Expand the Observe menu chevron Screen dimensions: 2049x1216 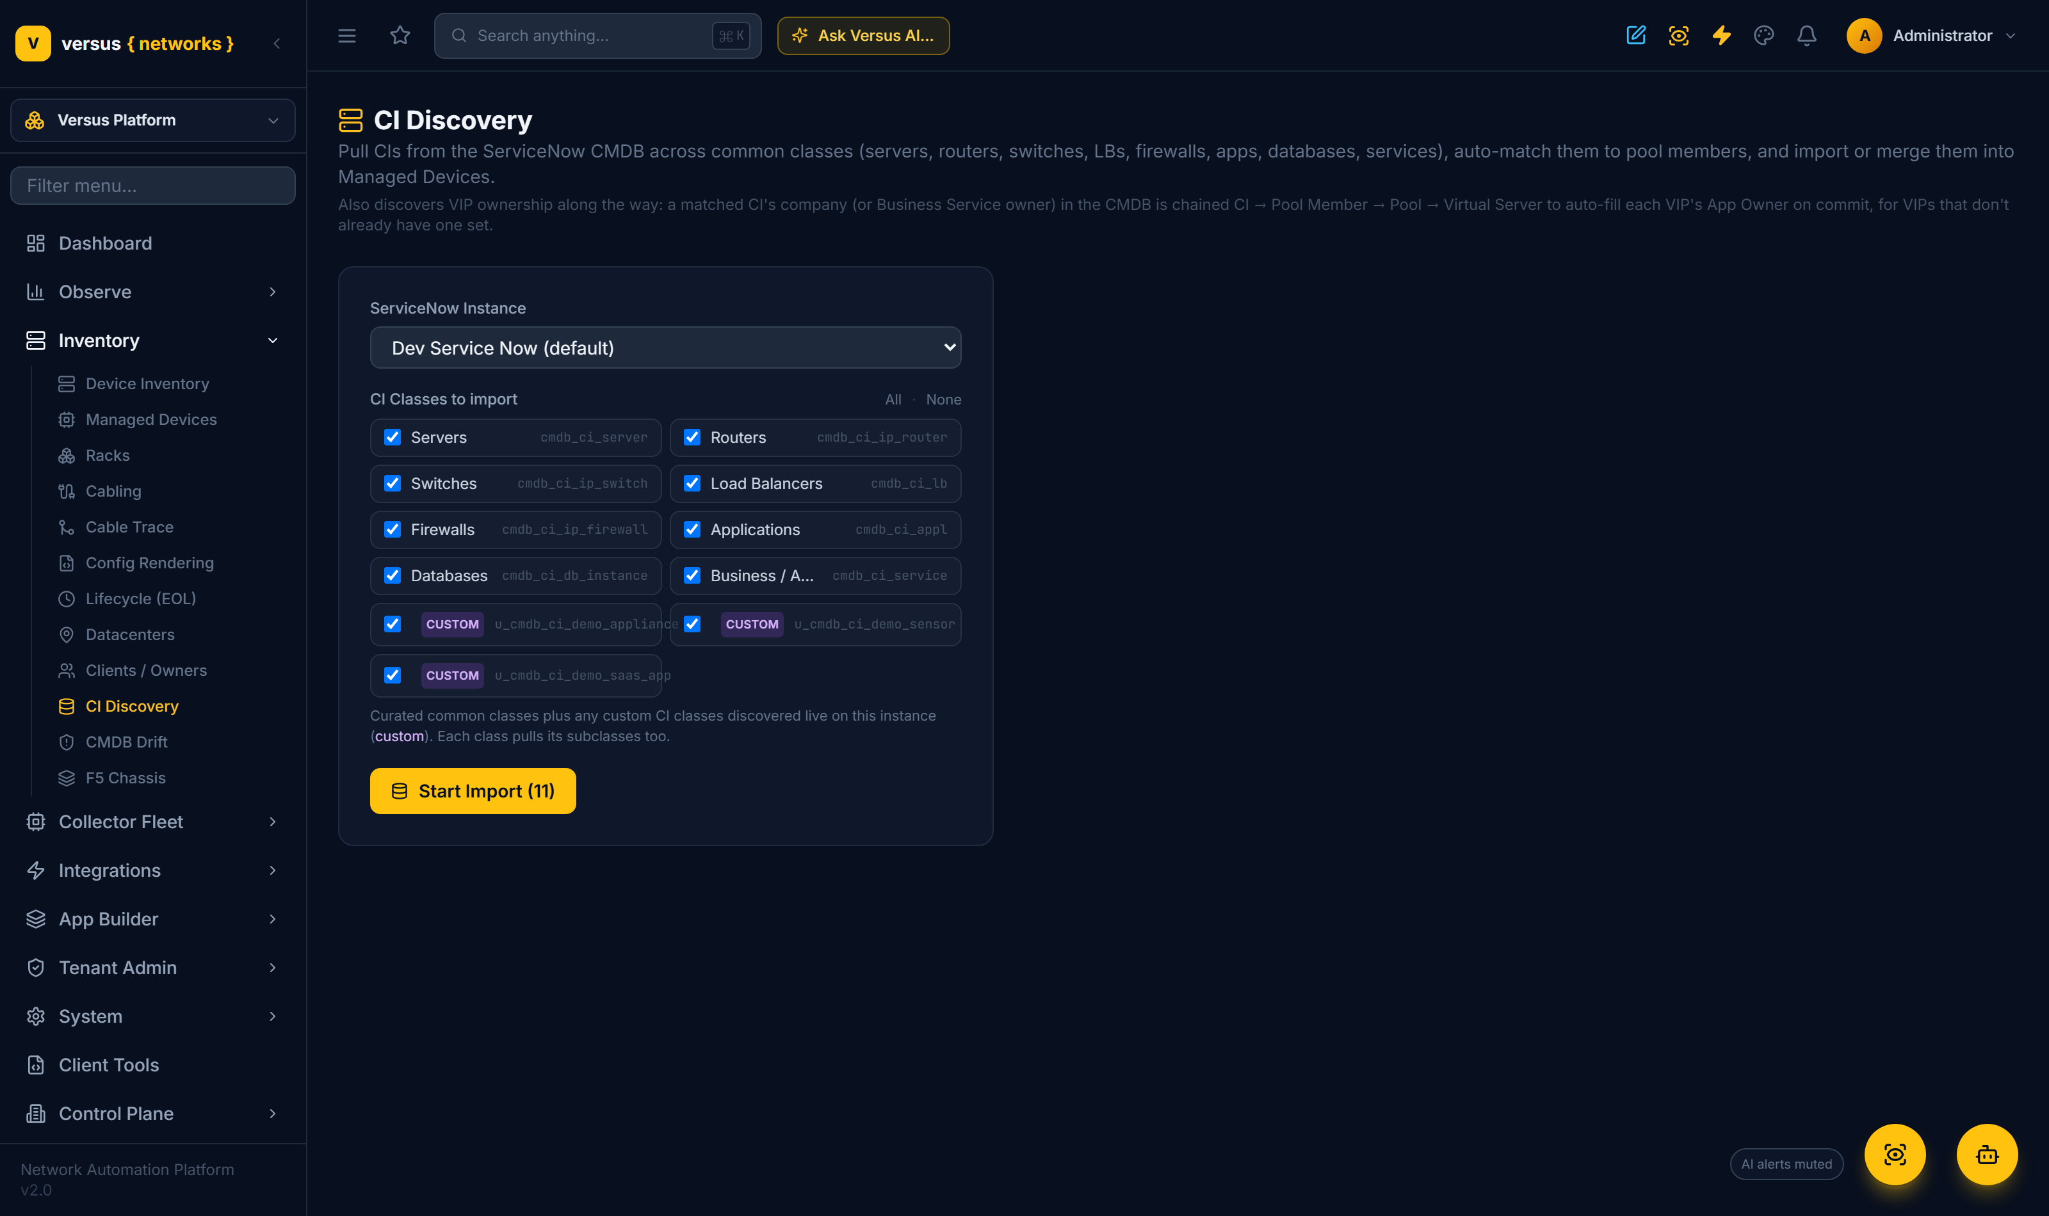coord(273,292)
